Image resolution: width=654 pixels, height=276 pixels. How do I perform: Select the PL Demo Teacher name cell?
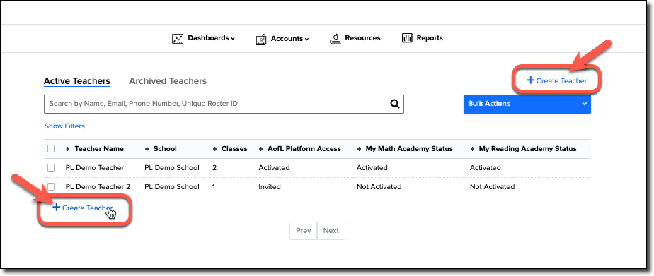click(x=95, y=168)
